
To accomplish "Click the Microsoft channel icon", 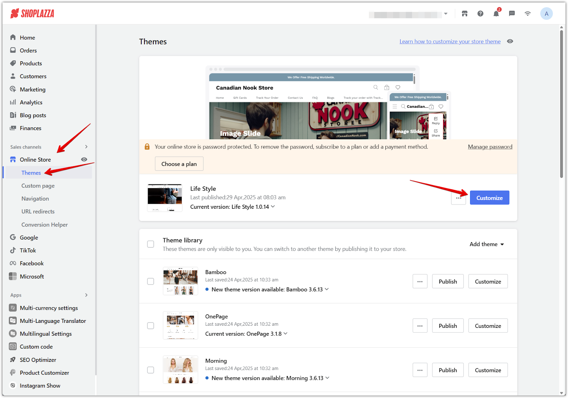I will (x=13, y=276).
